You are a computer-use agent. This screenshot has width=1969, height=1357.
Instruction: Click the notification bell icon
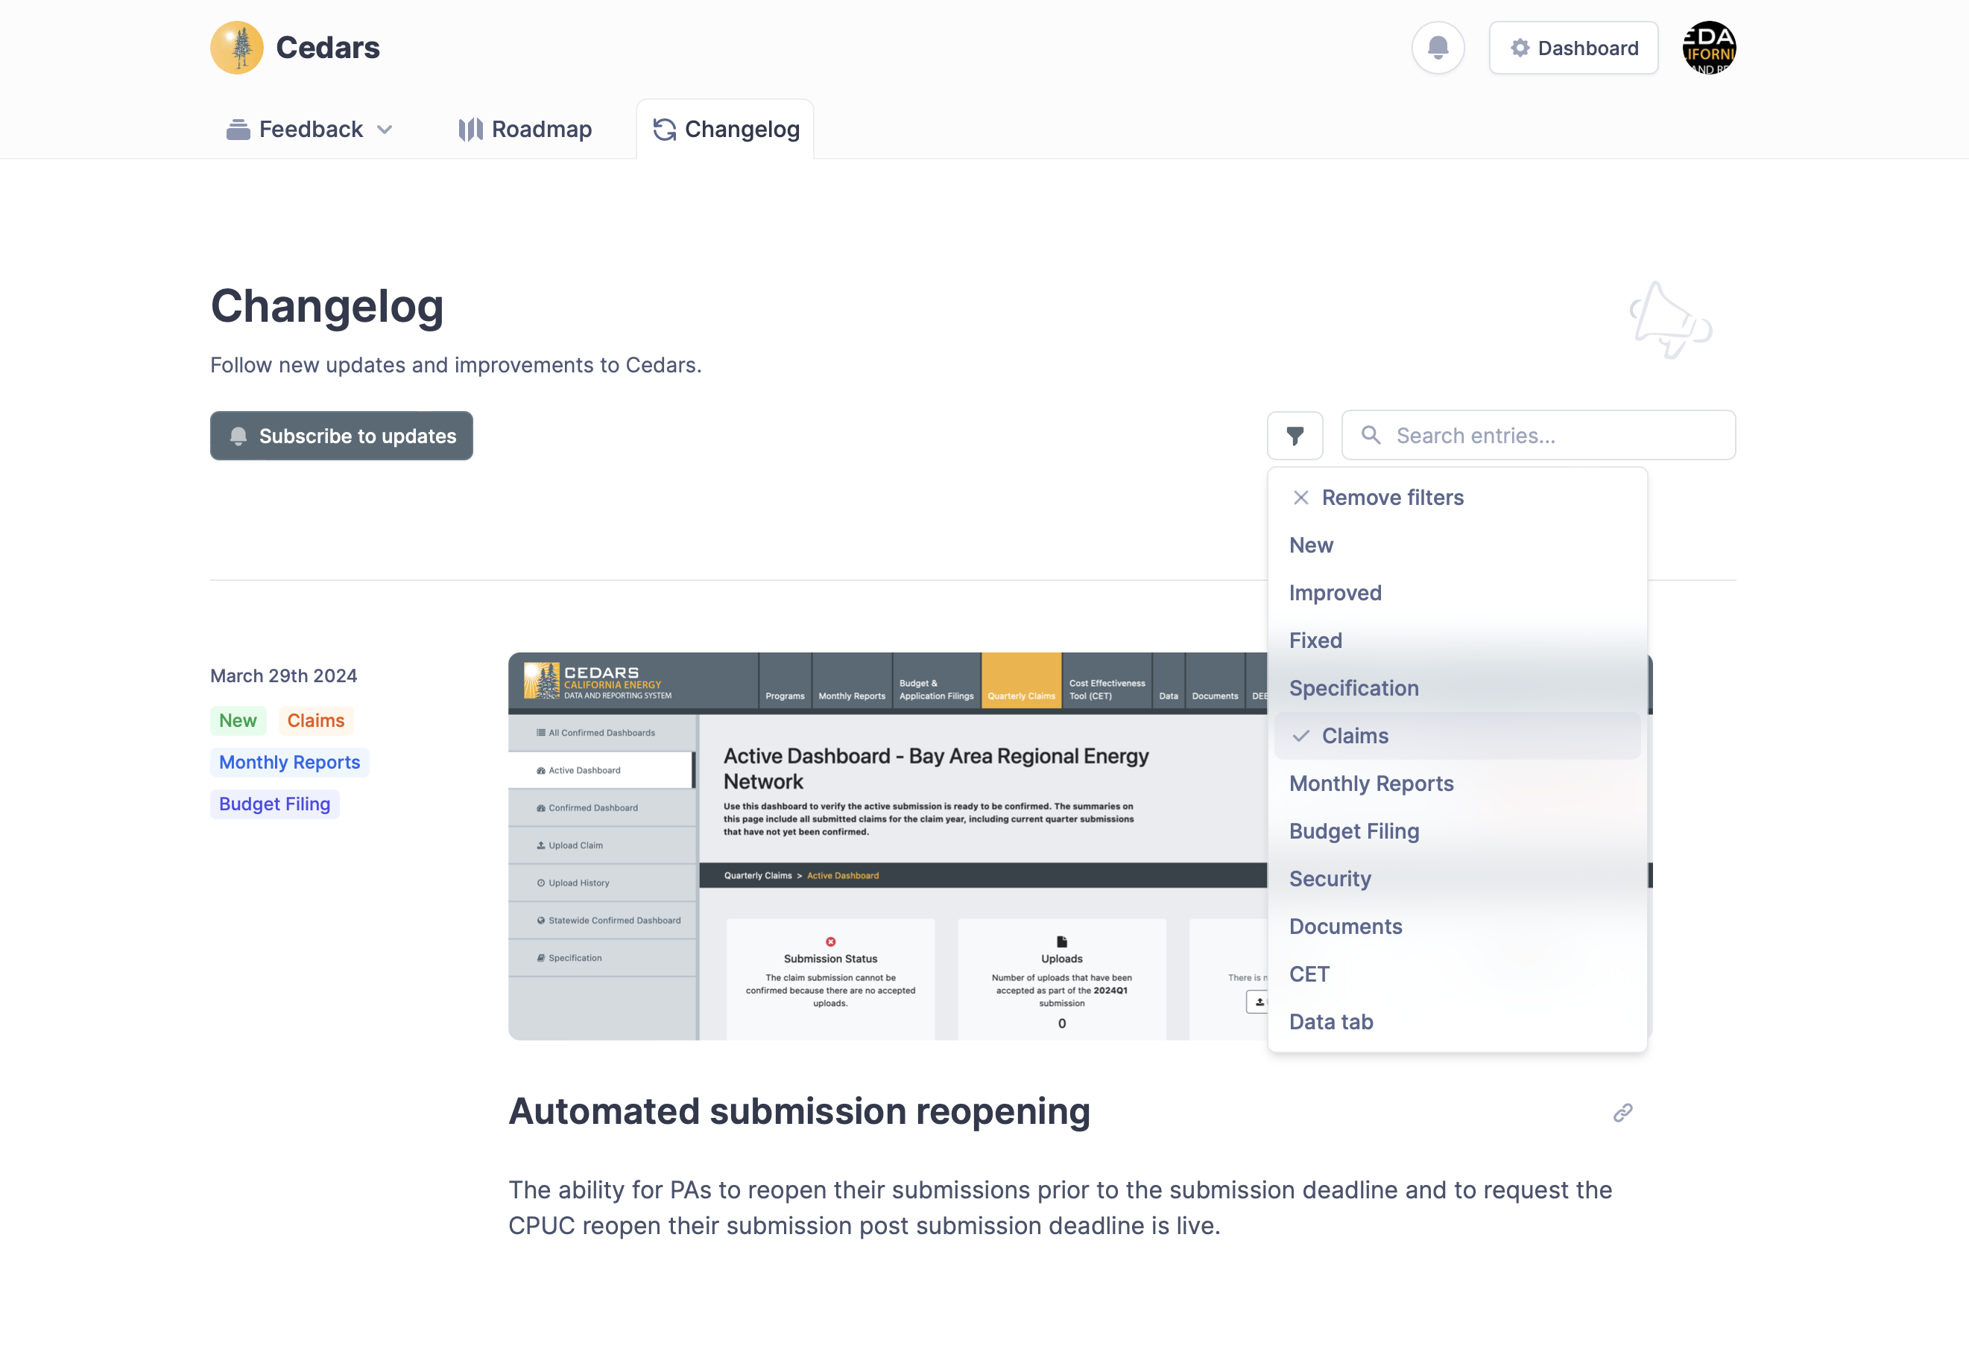tap(1438, 48)
